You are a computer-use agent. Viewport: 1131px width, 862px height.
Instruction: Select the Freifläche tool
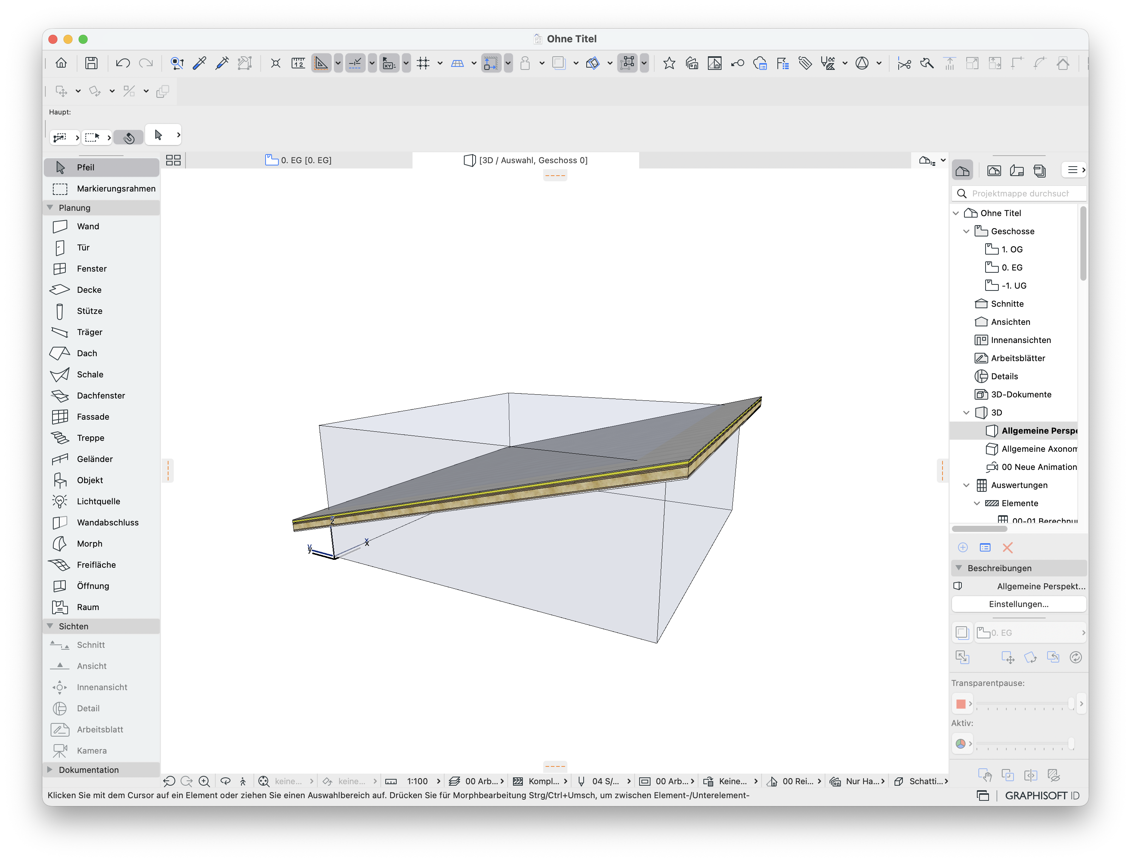point(102,565)
